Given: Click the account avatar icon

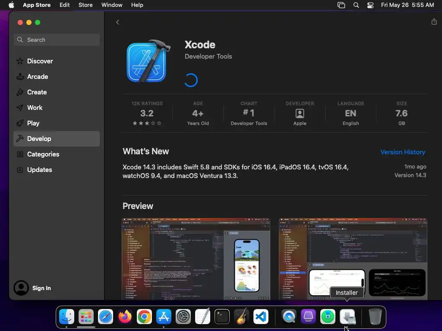Looking at the screenshot, I should coord(21,288).
